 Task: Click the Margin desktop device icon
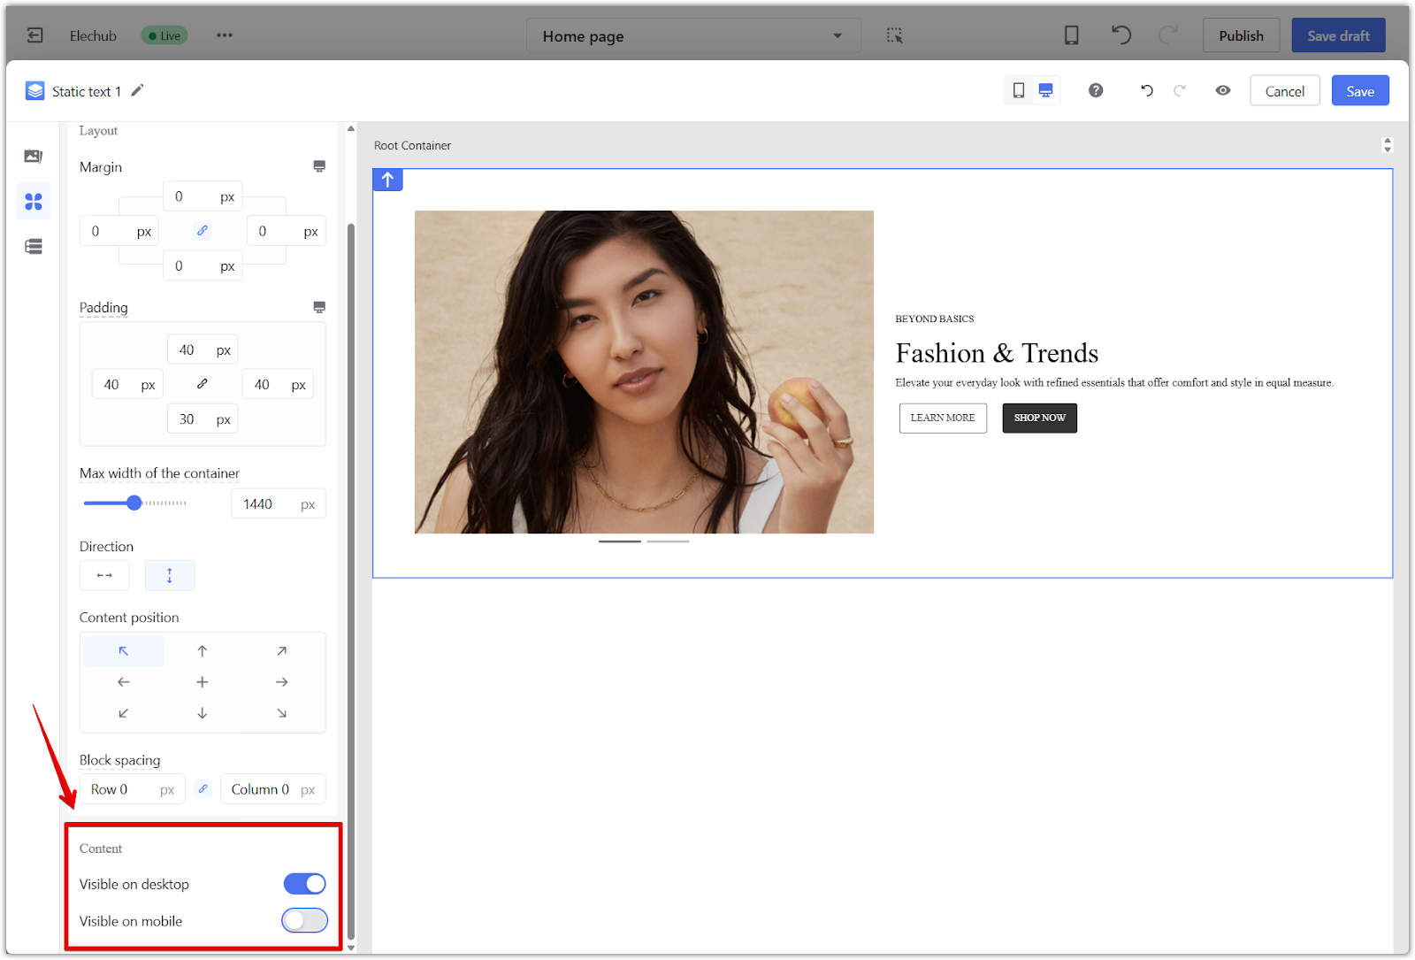pos(319,166)
